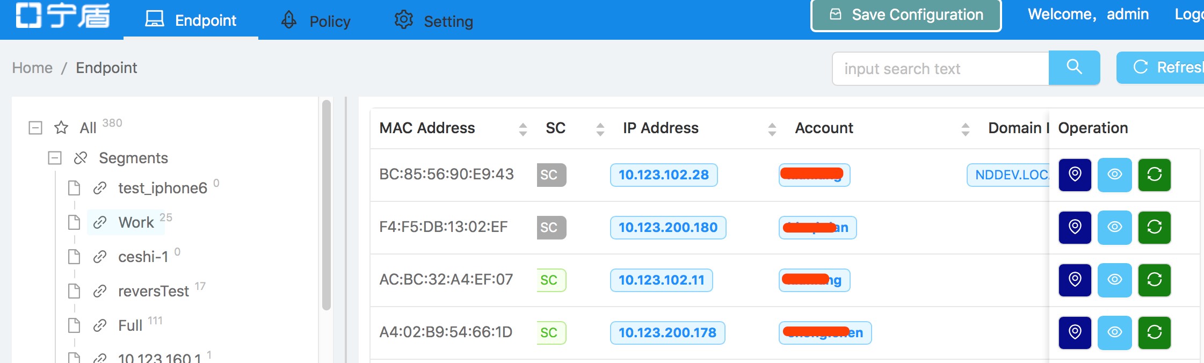The image size is (1204, 363).
Task: Click IP address link 10.123.200.180
Action: tap(668, 228)
